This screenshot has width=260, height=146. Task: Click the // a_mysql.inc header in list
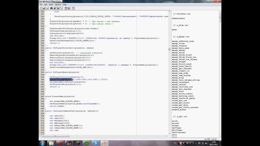(x=181, y=37)
